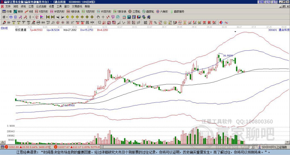Click the black right-pointing arrow icon
290x155 pixels.
pos(63,17)
